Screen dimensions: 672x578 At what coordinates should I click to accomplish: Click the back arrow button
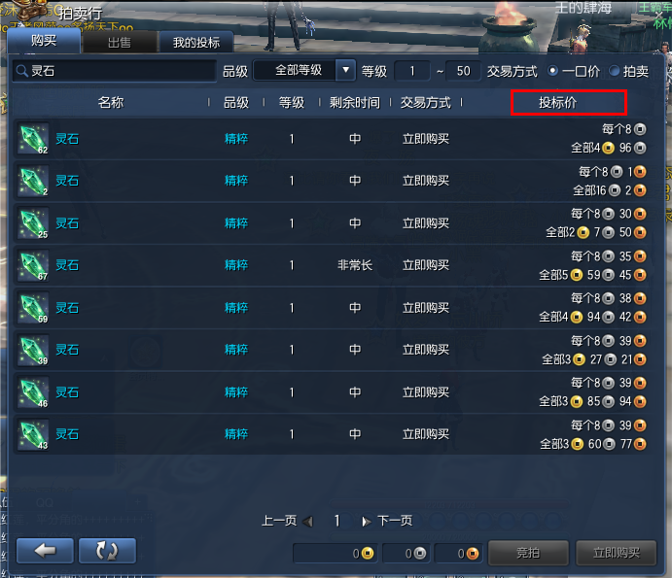pos(45,551)
